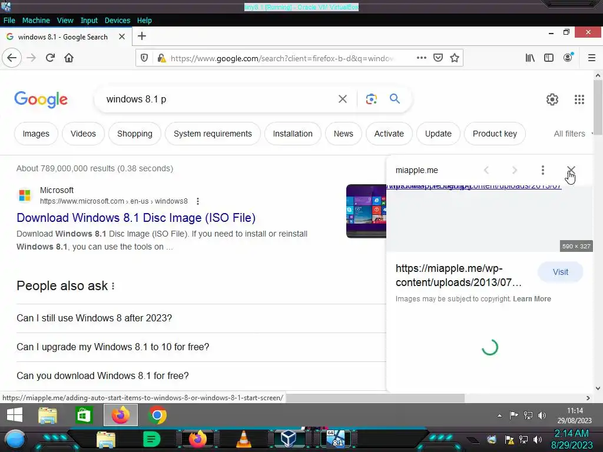603x452 pixels.
Task: Open Chrome from the guest taskbar
Action: click(x=157, y=416)
